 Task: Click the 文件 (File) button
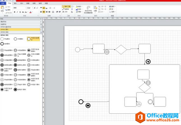[3, 3]
